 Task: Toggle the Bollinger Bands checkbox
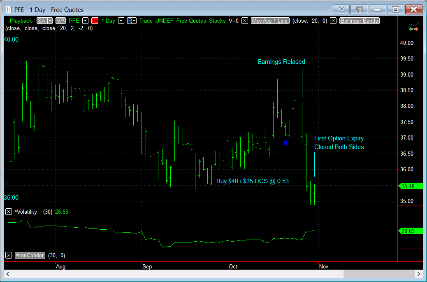pyautogui.click(x=333, y=21)
